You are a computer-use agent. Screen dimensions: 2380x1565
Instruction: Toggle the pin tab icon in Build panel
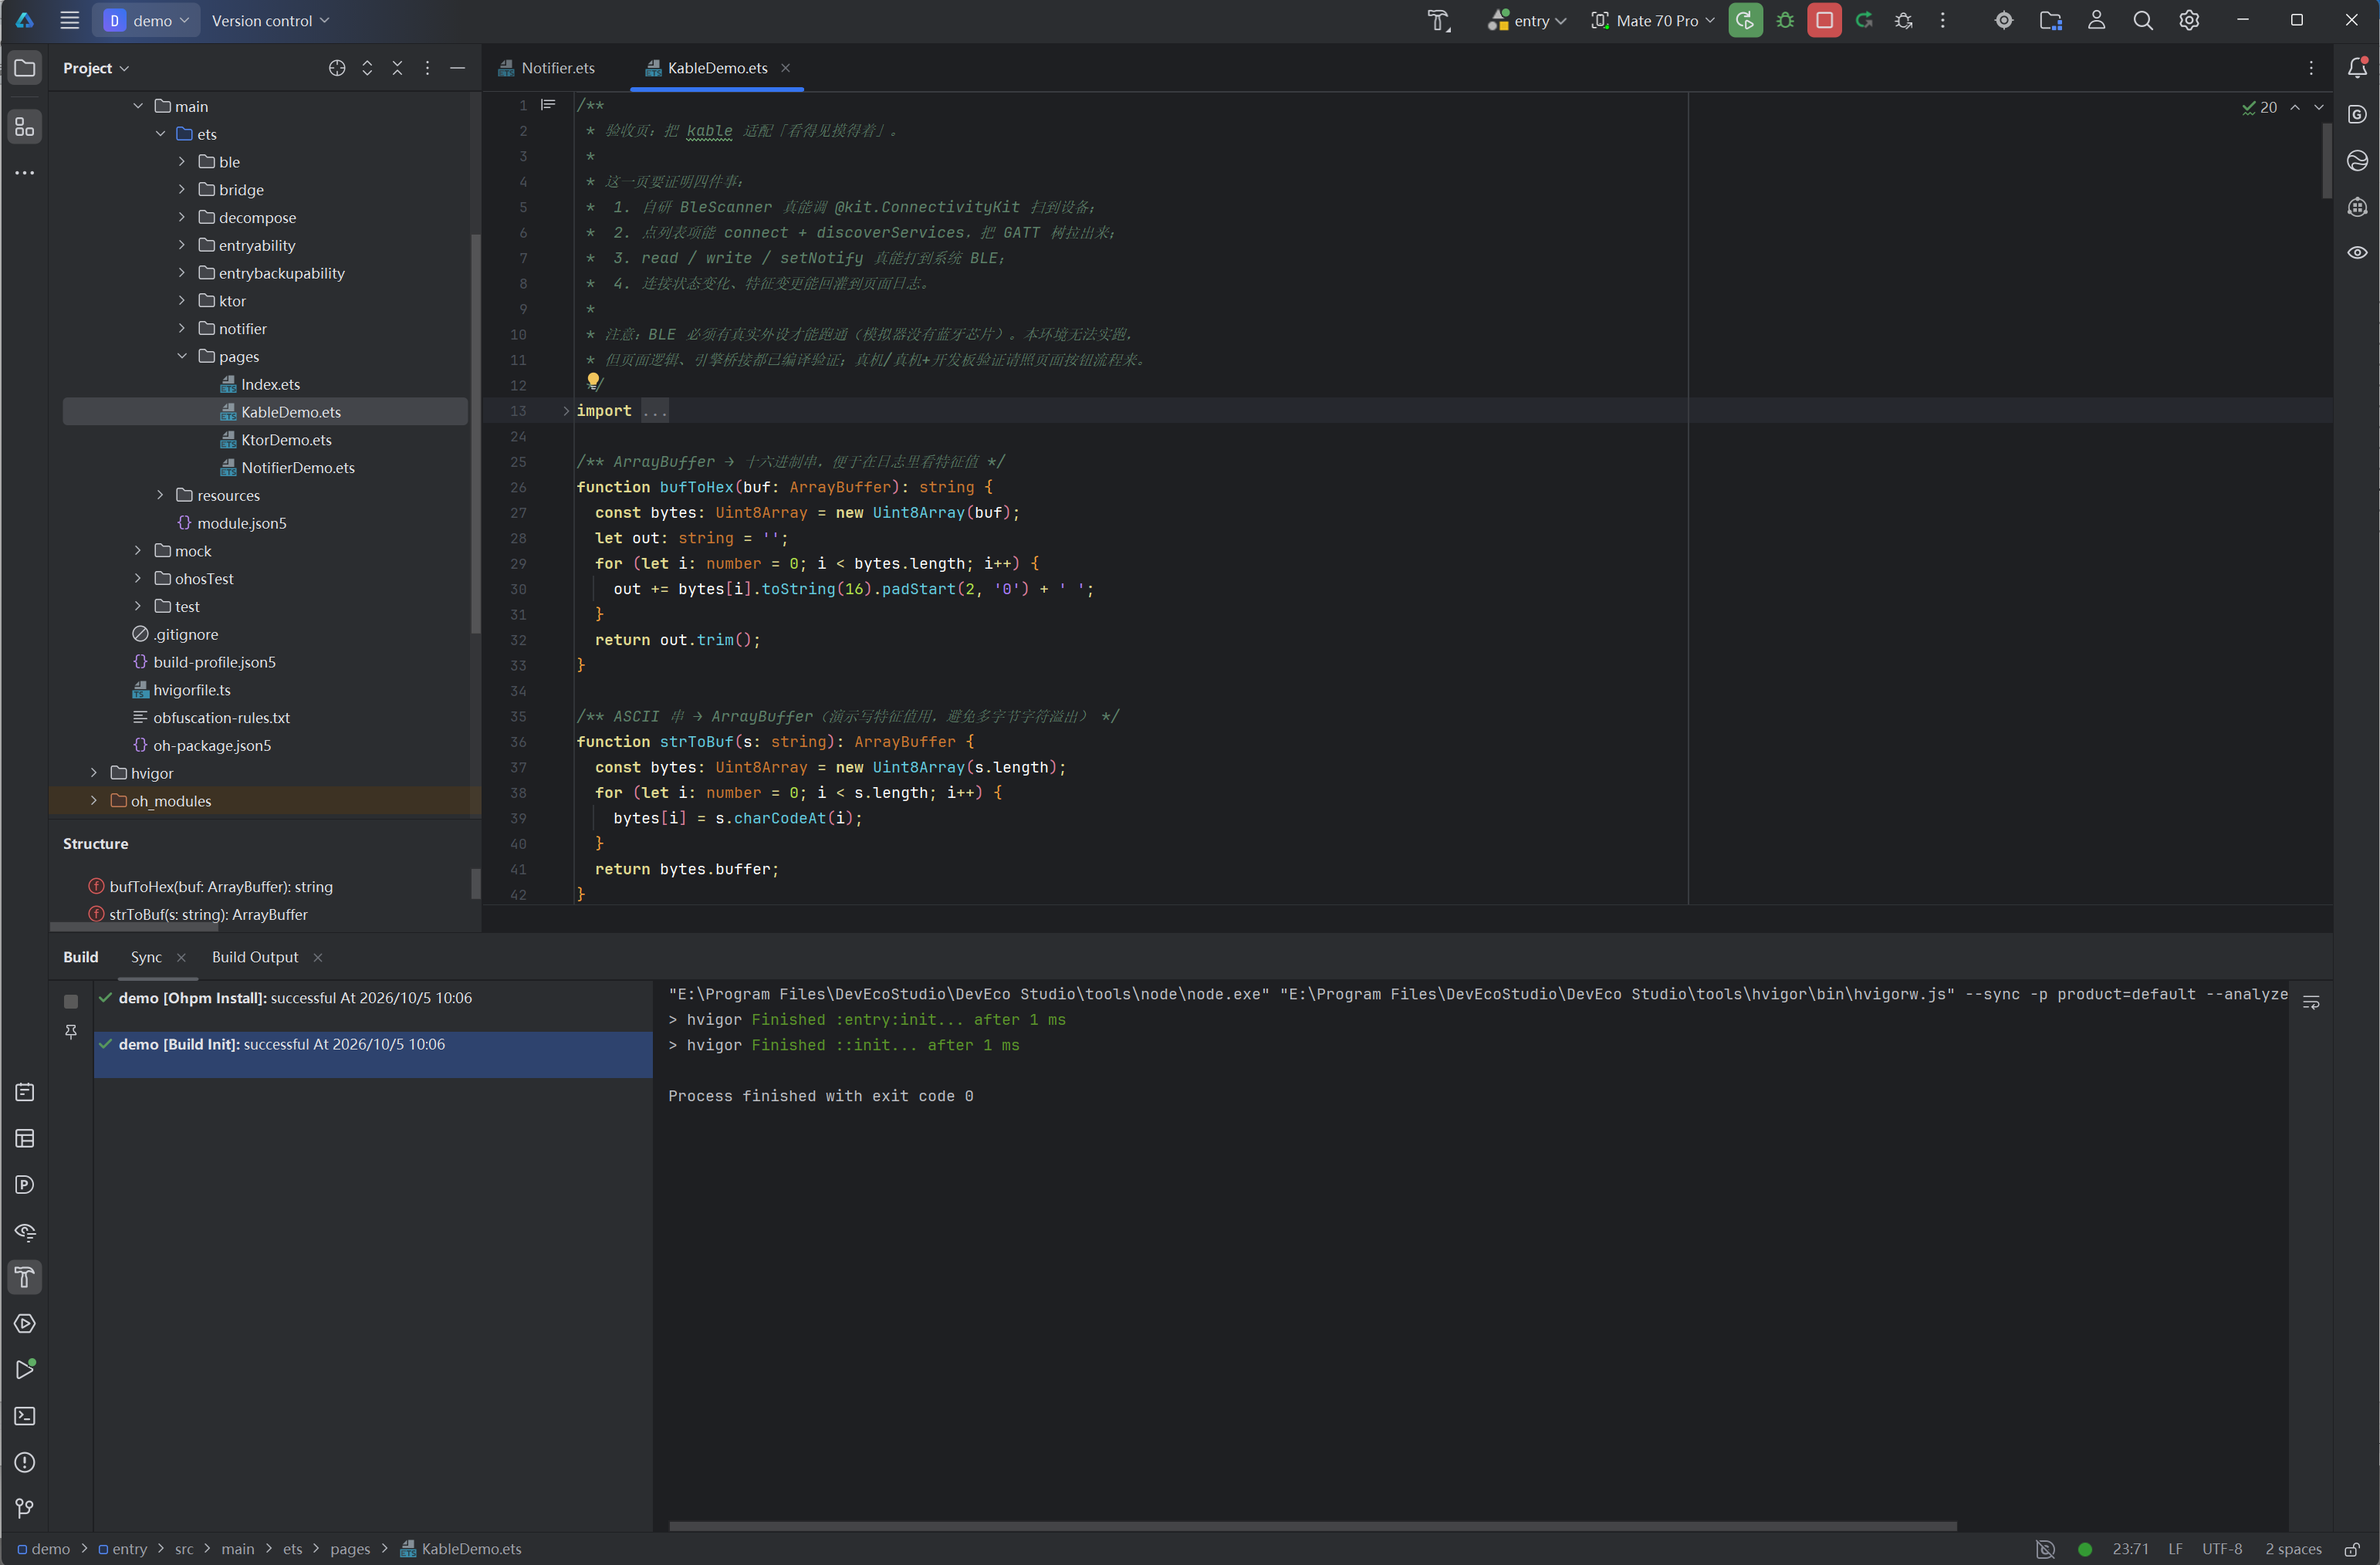tap(71, 1031)
